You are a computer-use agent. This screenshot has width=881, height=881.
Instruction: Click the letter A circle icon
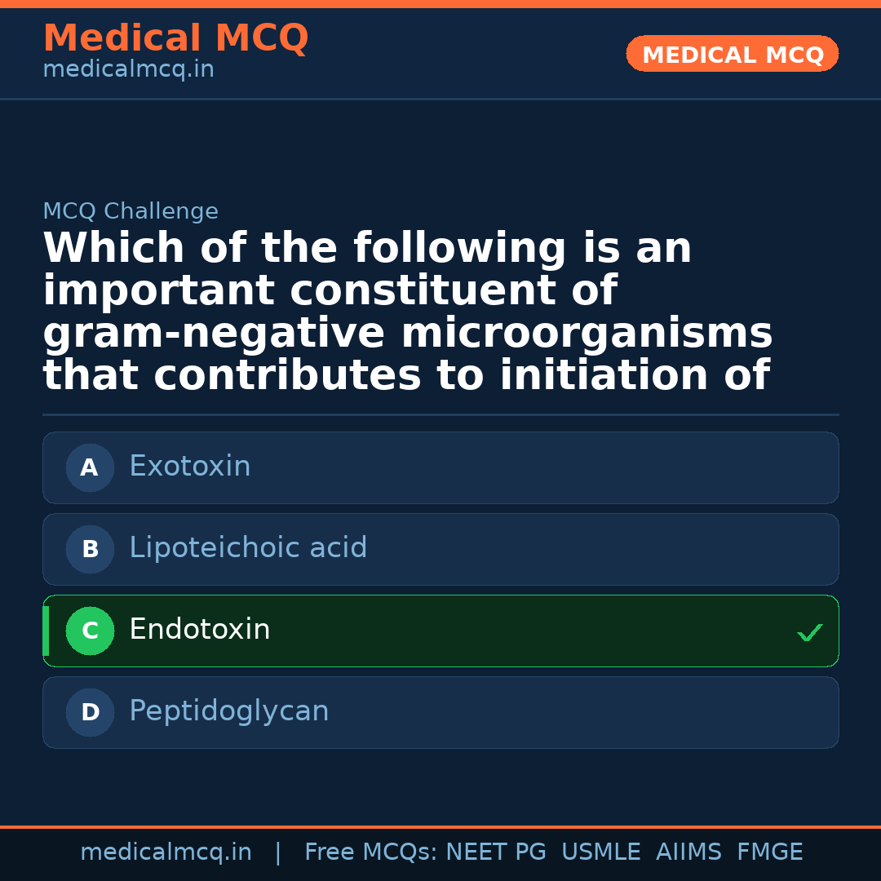pos(90,468)
